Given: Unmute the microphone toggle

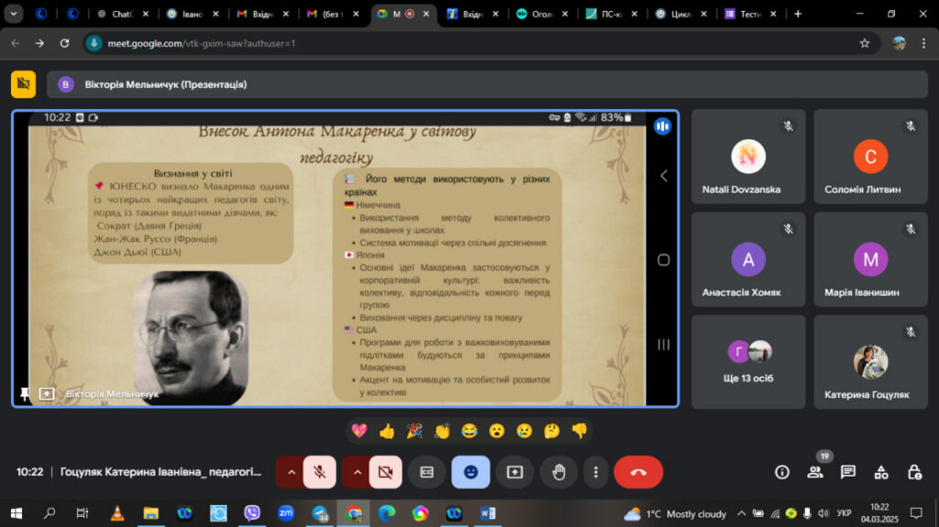Looking at the screenshot, I should (320, 472).
